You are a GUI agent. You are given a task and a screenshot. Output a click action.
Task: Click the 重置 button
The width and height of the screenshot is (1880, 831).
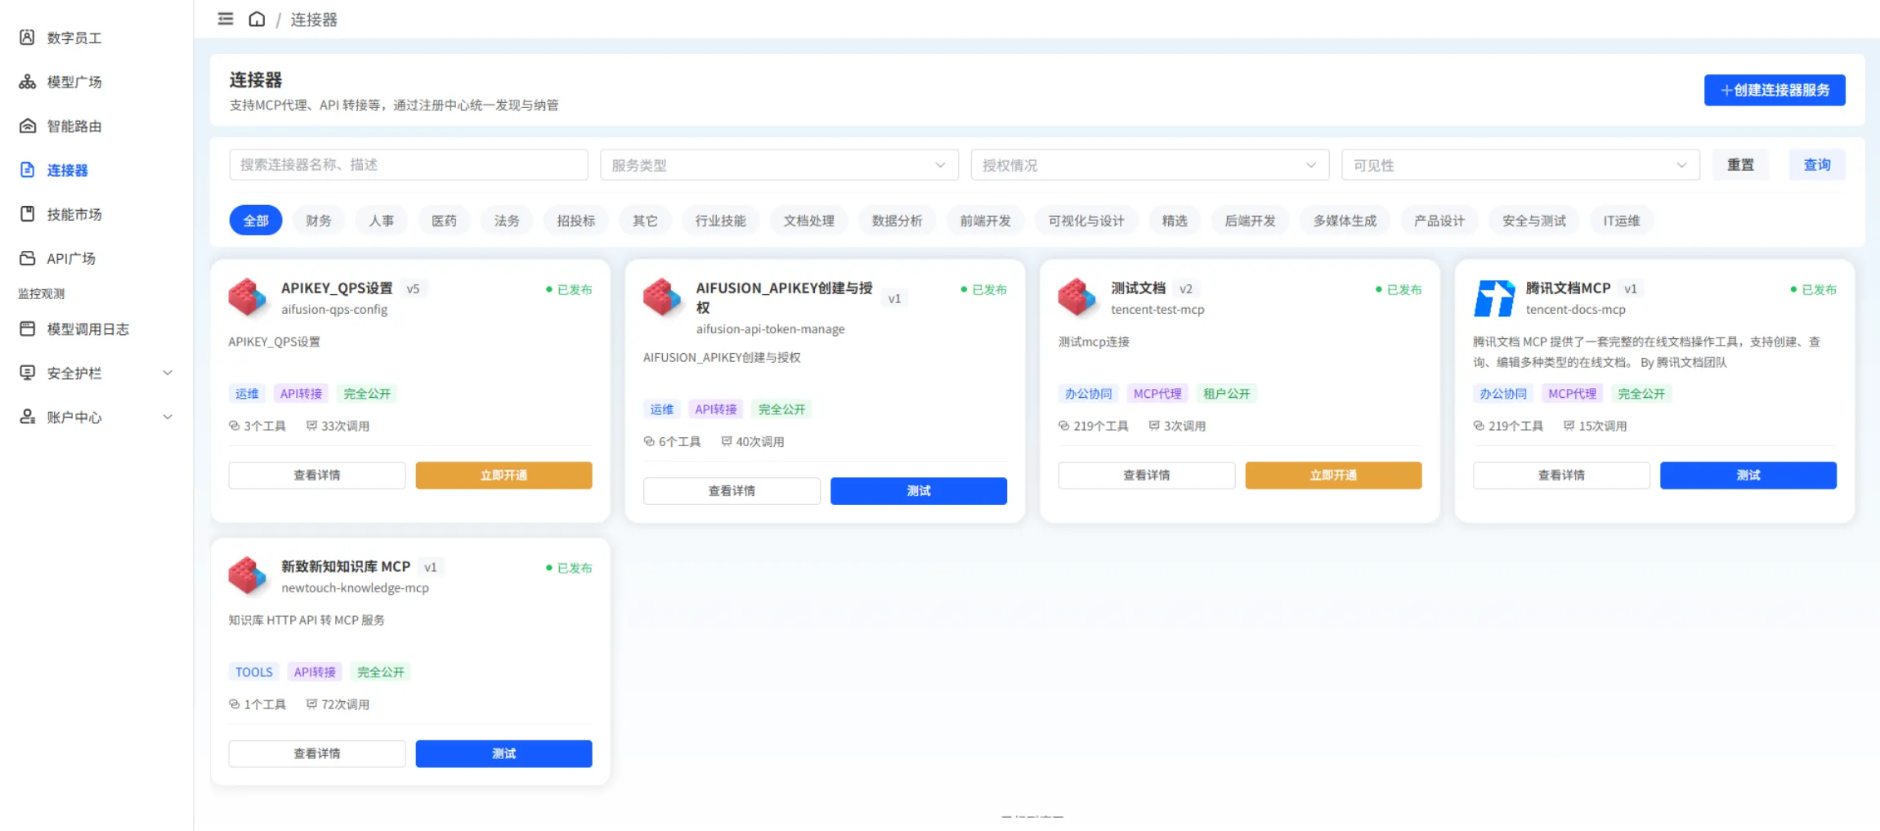1740,165
